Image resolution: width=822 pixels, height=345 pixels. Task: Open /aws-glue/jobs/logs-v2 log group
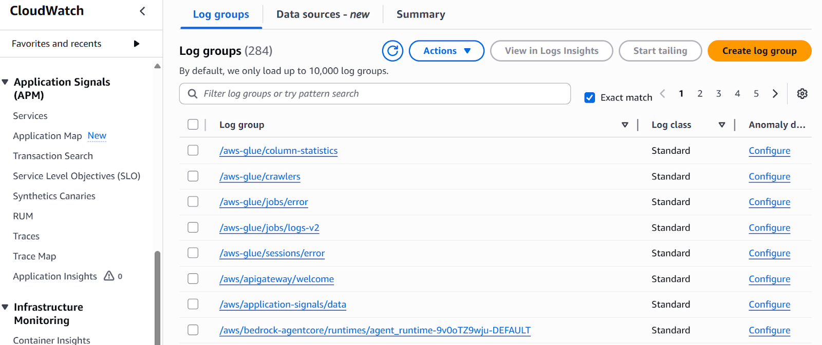pos(269,228)
